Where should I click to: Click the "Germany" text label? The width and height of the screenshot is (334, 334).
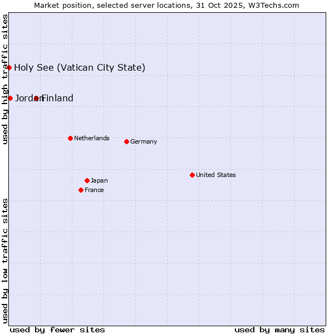(x=144, y=141)
